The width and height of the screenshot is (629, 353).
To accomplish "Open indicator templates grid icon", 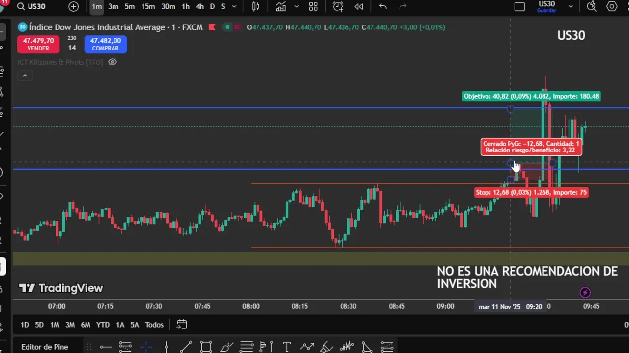I will (x=313, y=6).
